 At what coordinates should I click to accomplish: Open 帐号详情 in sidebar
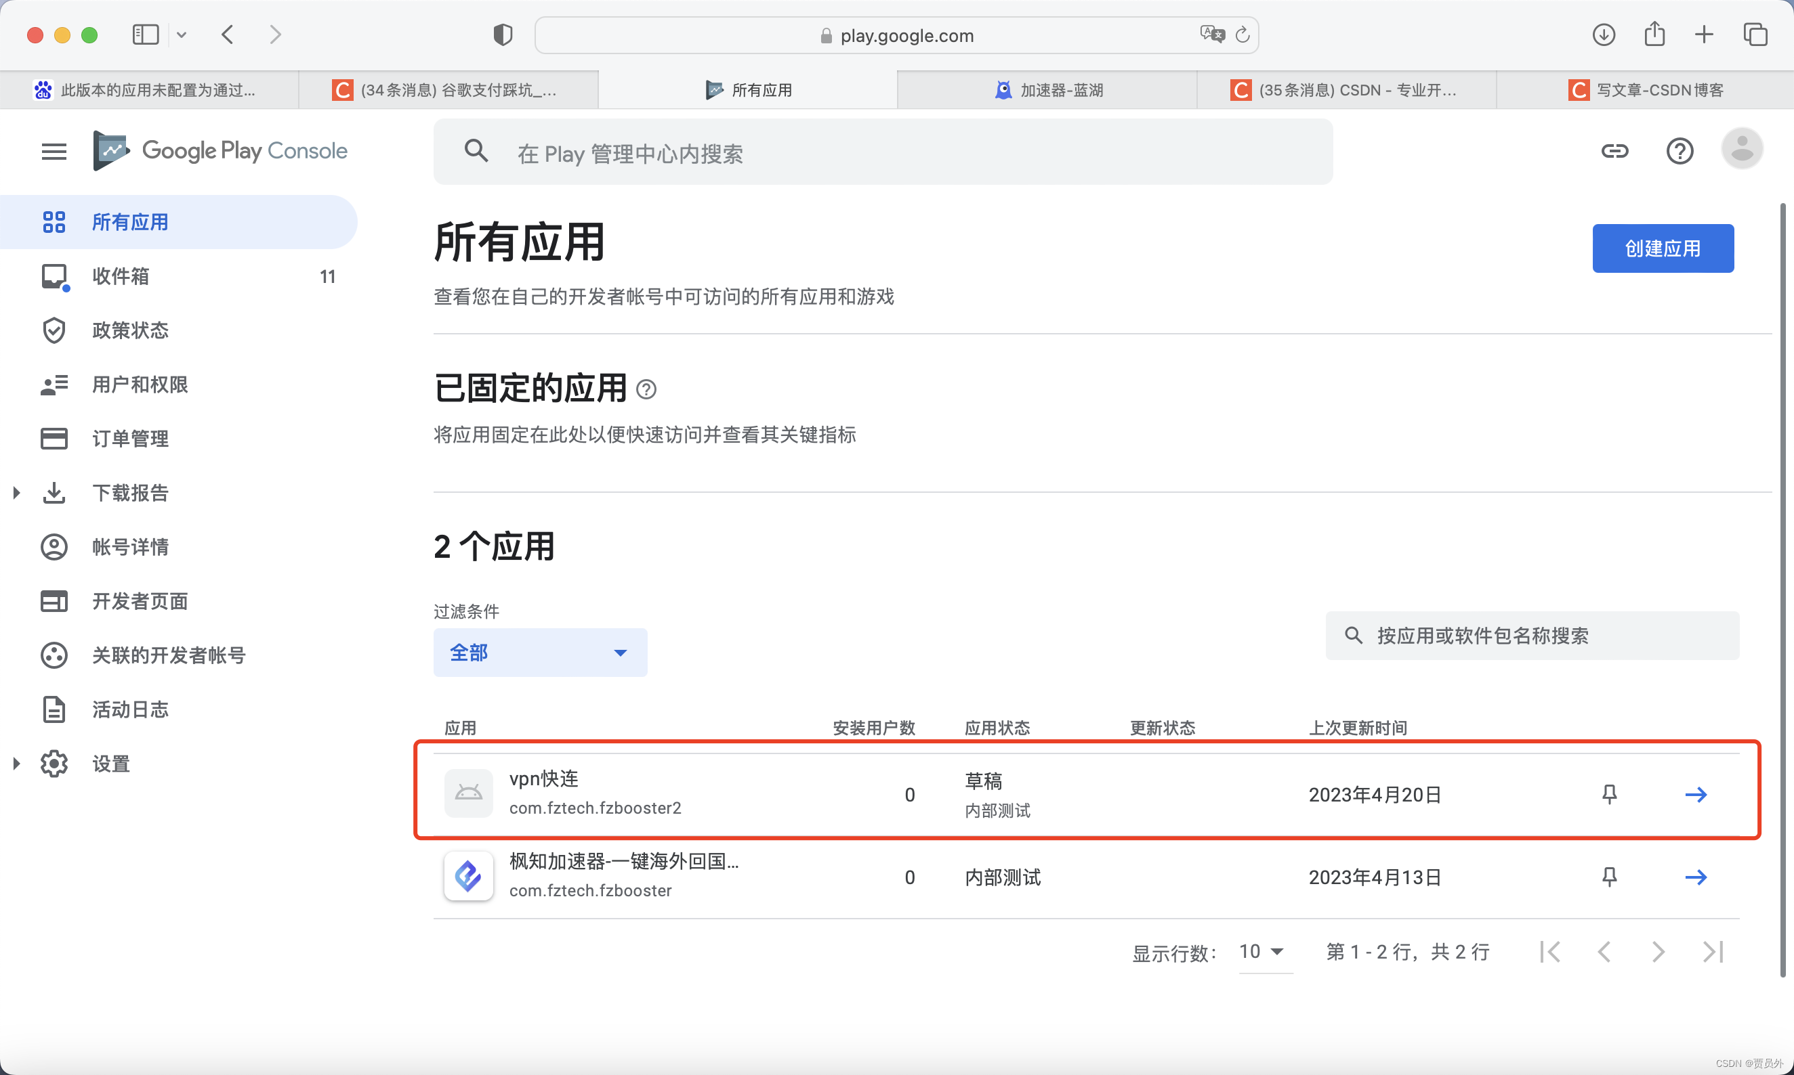[178, 547]
